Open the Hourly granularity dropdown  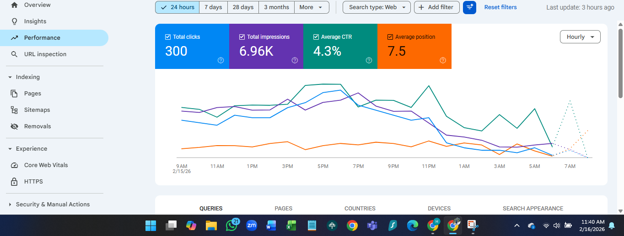click(x=580, y=37)
